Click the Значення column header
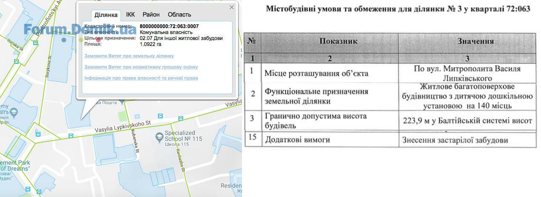The image size is (541, 197). (x=475, y=41)
